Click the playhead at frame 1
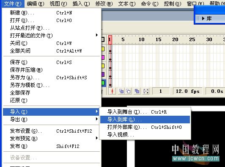The image size is (225, 167). click(110, 39)
